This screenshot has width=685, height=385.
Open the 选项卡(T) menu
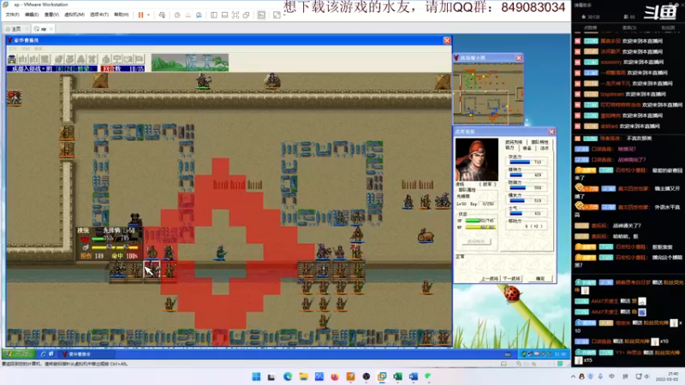point(99,15)
